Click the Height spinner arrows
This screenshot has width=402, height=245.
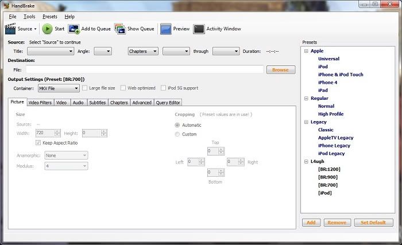point(104,133)
